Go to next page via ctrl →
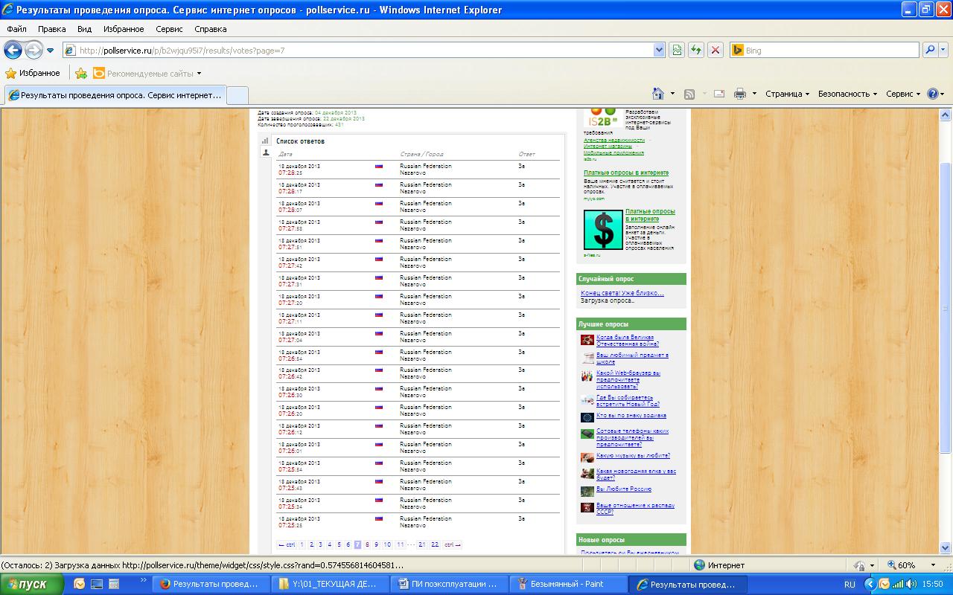953x595 pixels. [453, 544]
